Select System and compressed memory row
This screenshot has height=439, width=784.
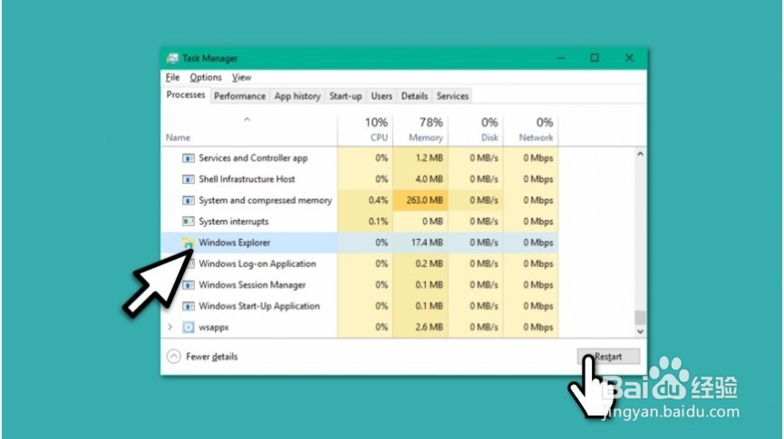click(x=360, y=200)
